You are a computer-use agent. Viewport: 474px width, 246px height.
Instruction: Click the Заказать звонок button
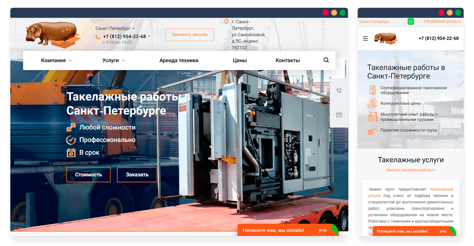(190, 35)
